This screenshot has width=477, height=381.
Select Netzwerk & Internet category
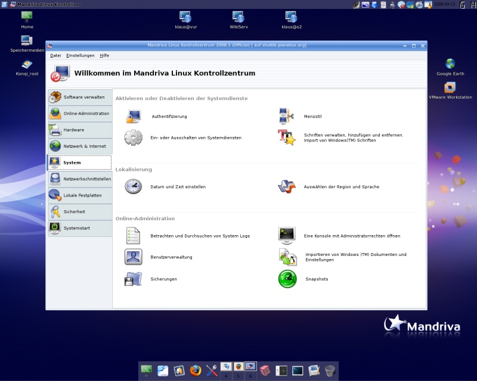pos(80,146)
